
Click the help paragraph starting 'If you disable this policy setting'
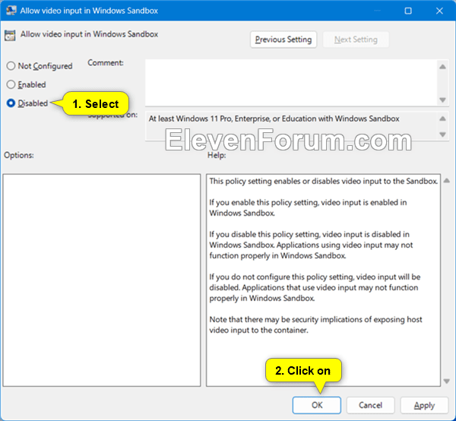coord(311,245)
